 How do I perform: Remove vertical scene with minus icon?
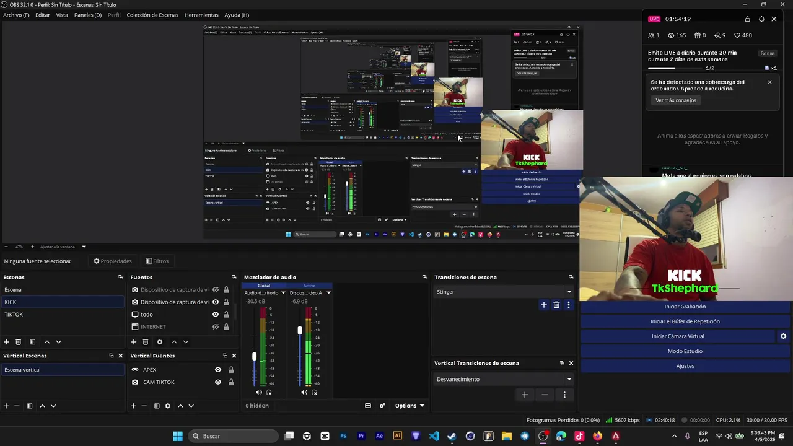17,406
